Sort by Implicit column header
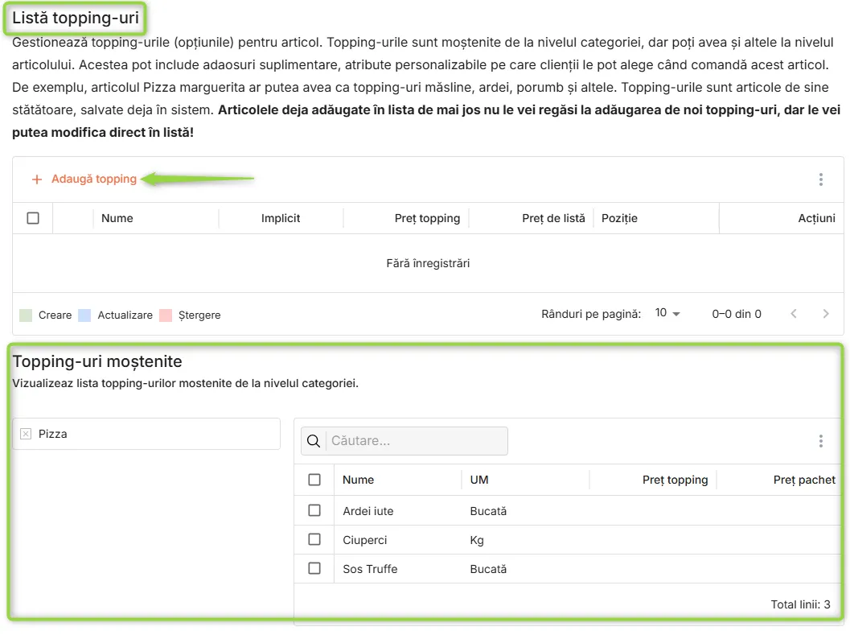 tap(281, 218)
